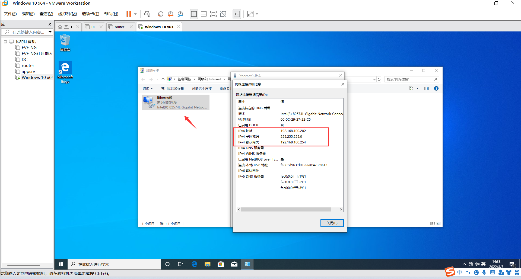This screenshot has width=521, height=279.
Task: Open the 选项卡(T) menu
Action: click(x=91, y=14)
